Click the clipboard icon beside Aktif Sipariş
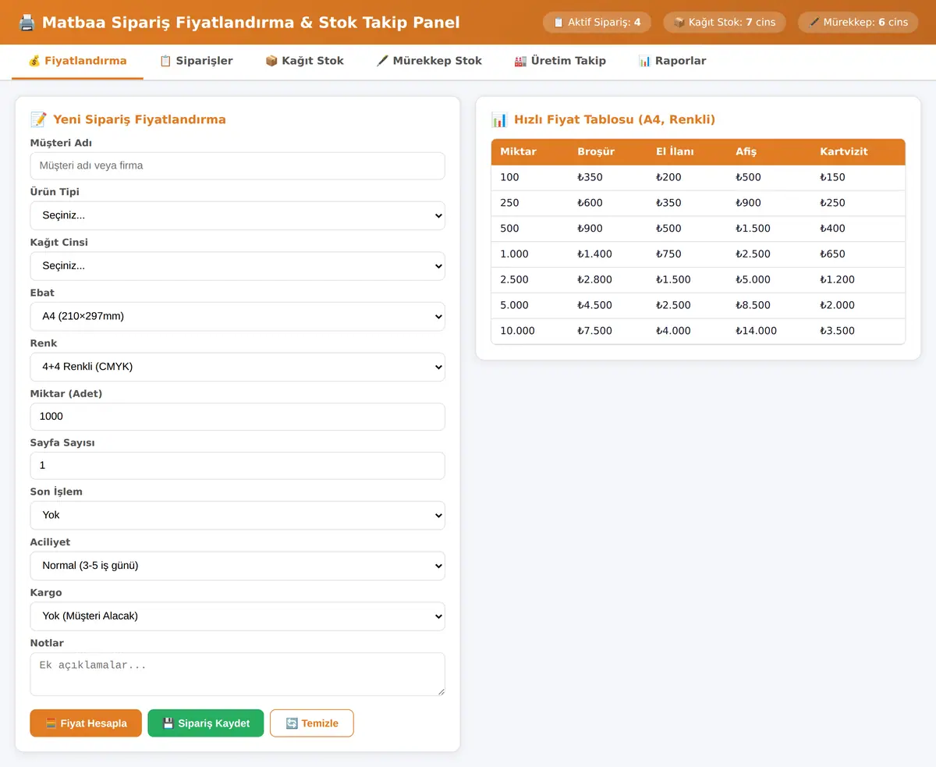The height and width of the screenshot is (767, 936). (558, 22)
